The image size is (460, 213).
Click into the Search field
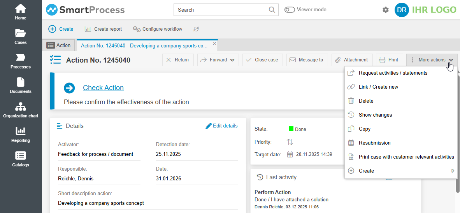point(222,10)
